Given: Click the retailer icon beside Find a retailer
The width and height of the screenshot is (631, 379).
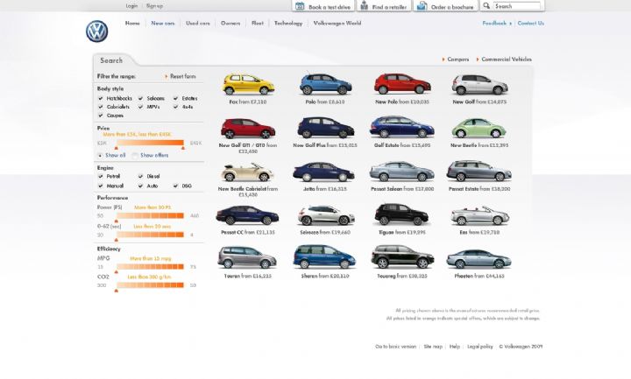Looking at the screenshot, I should pos(364,5).
